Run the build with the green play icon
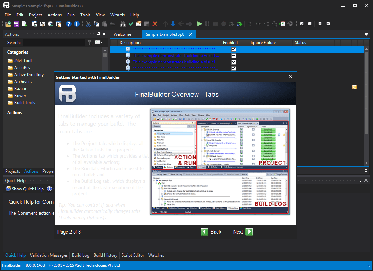 pyautogui.click(x=199, y=23)
